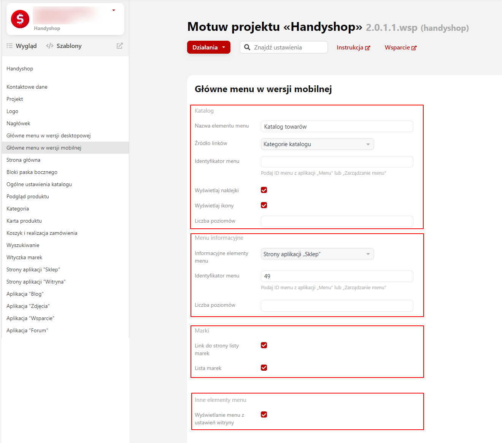Toggle Link do strony listy marek checkbox
The width and height of the screenshot is (502, 443).
(264, 345)
